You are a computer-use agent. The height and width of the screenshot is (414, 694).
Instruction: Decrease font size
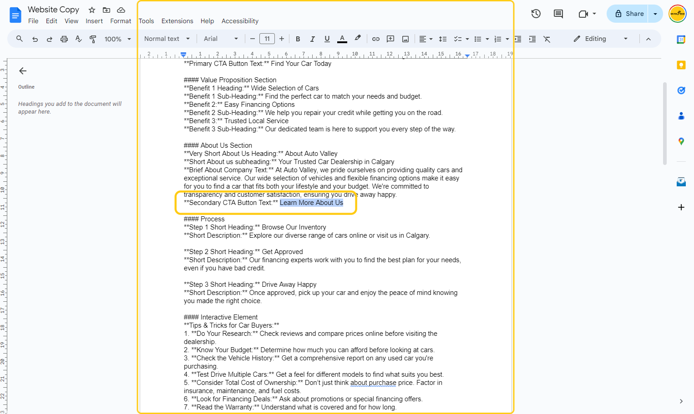[x=253, y=39]
